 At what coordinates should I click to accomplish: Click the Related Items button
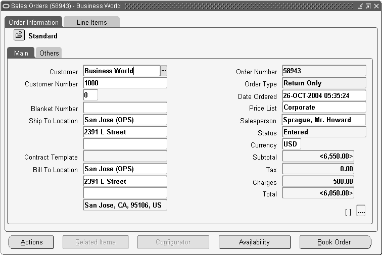pyautogui.click(x=96, y=242)
